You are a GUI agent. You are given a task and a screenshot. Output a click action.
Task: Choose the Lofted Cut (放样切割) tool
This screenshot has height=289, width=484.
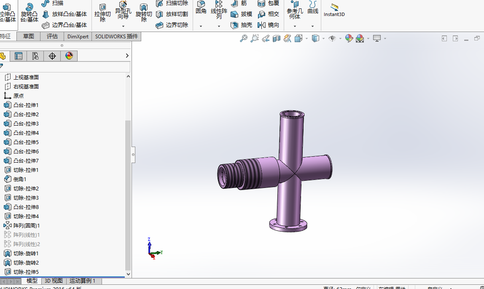pyautogui.click(x=172, y=14)
